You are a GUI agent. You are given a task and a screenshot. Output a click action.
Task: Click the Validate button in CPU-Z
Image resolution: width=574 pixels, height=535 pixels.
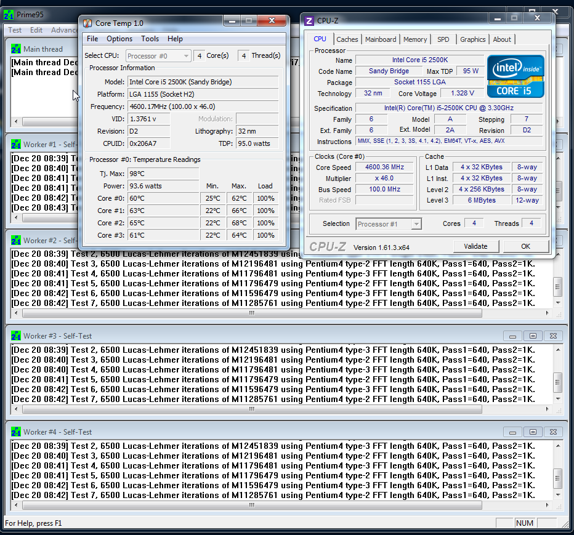click(x=476, y=246)
